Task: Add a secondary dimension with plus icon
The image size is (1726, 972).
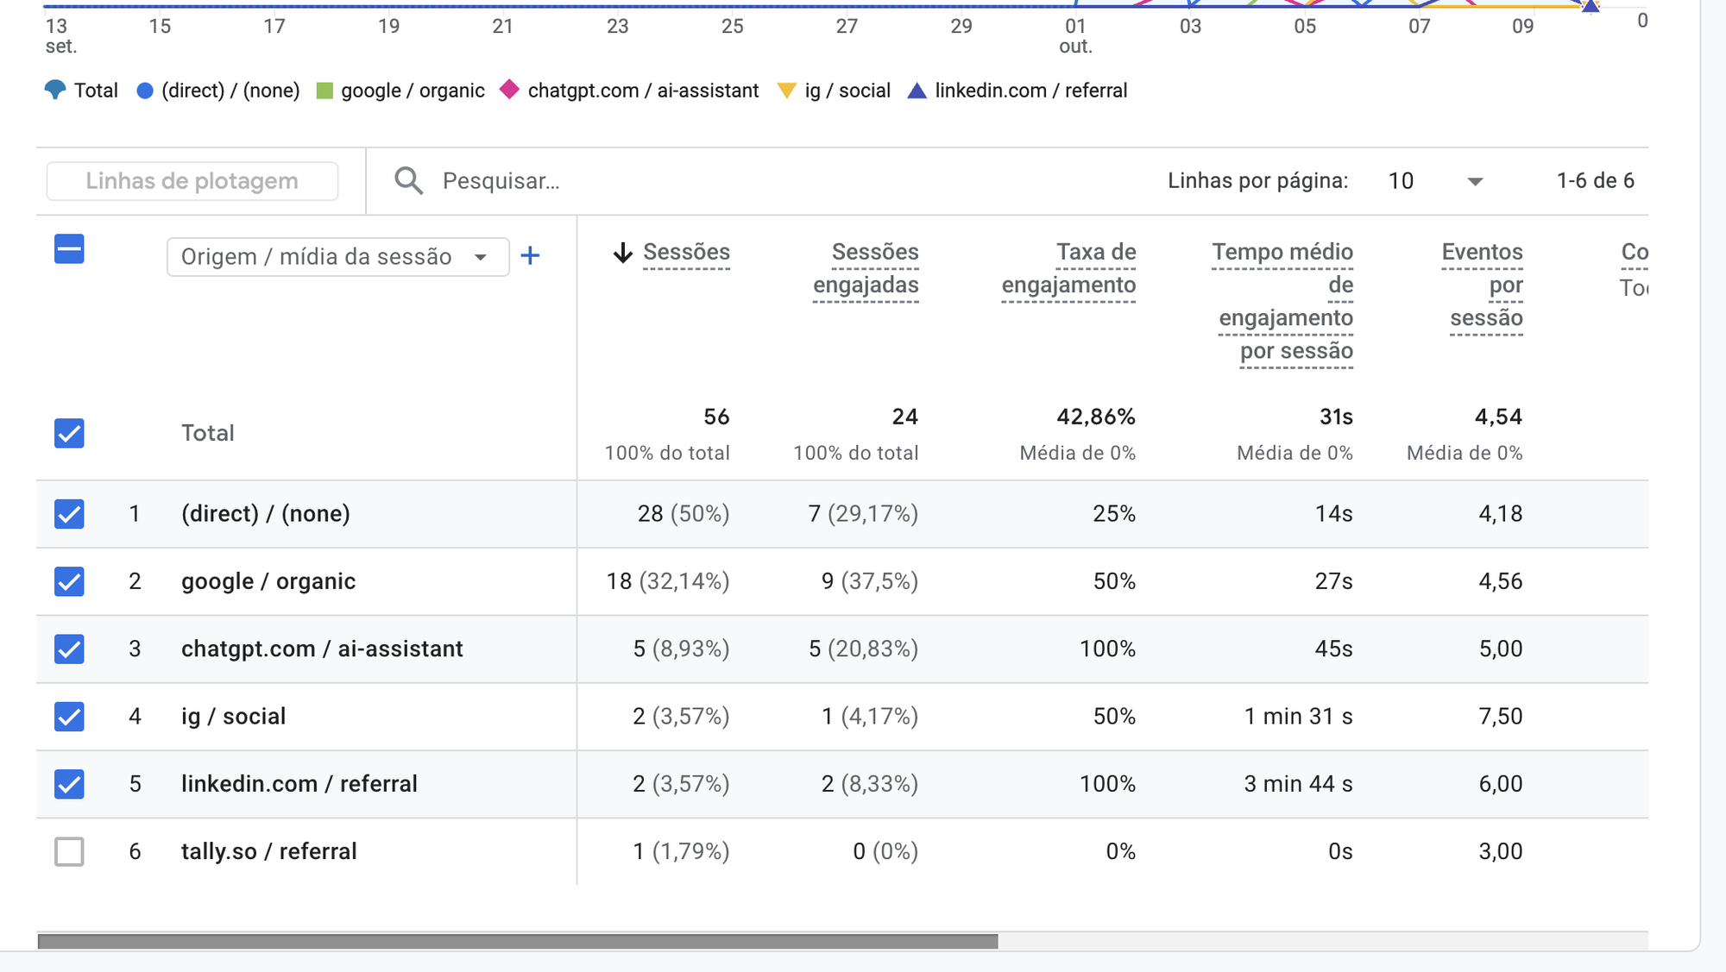Action: point(530,256)
